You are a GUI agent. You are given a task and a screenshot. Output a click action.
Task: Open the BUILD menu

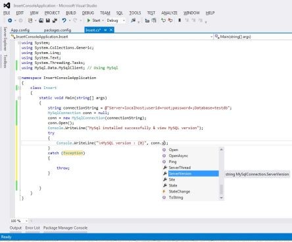71,13
